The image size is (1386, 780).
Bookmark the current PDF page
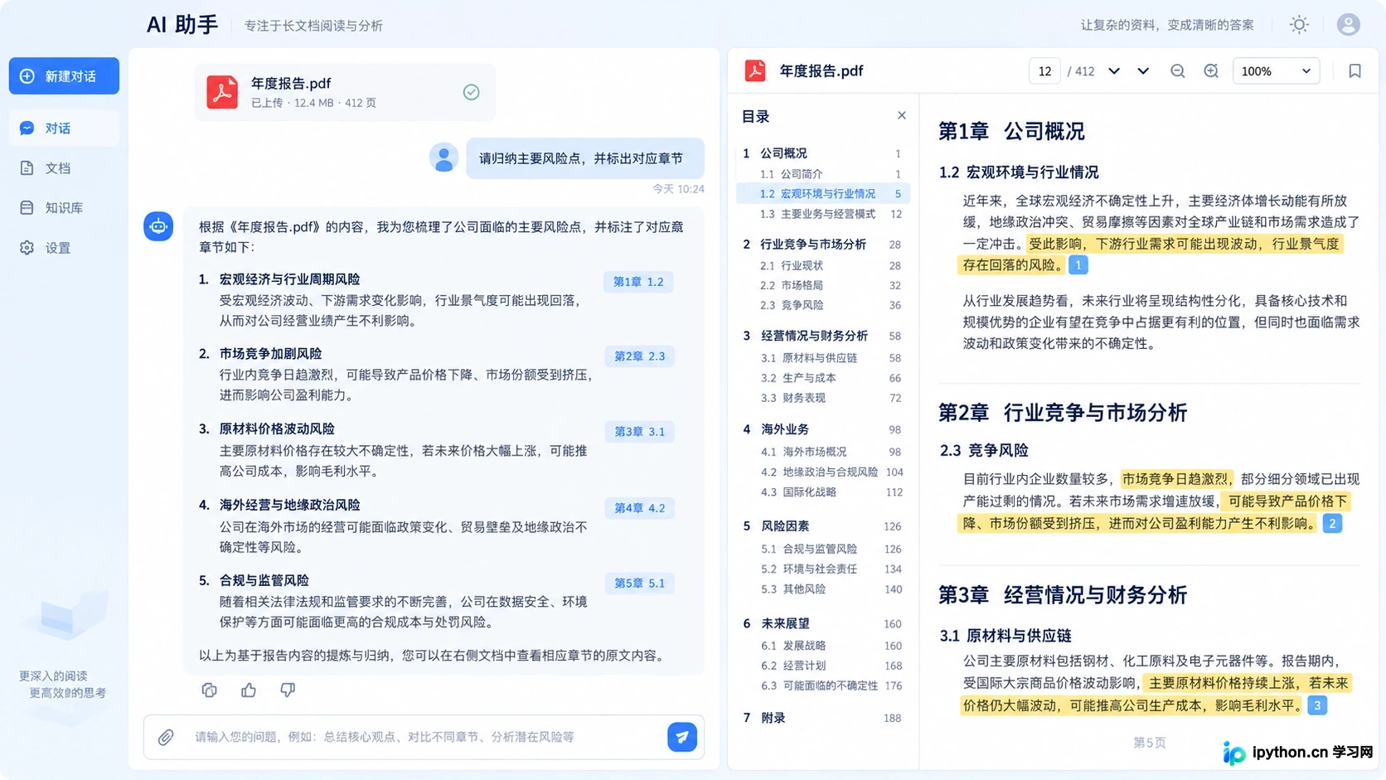(1354, 71)
